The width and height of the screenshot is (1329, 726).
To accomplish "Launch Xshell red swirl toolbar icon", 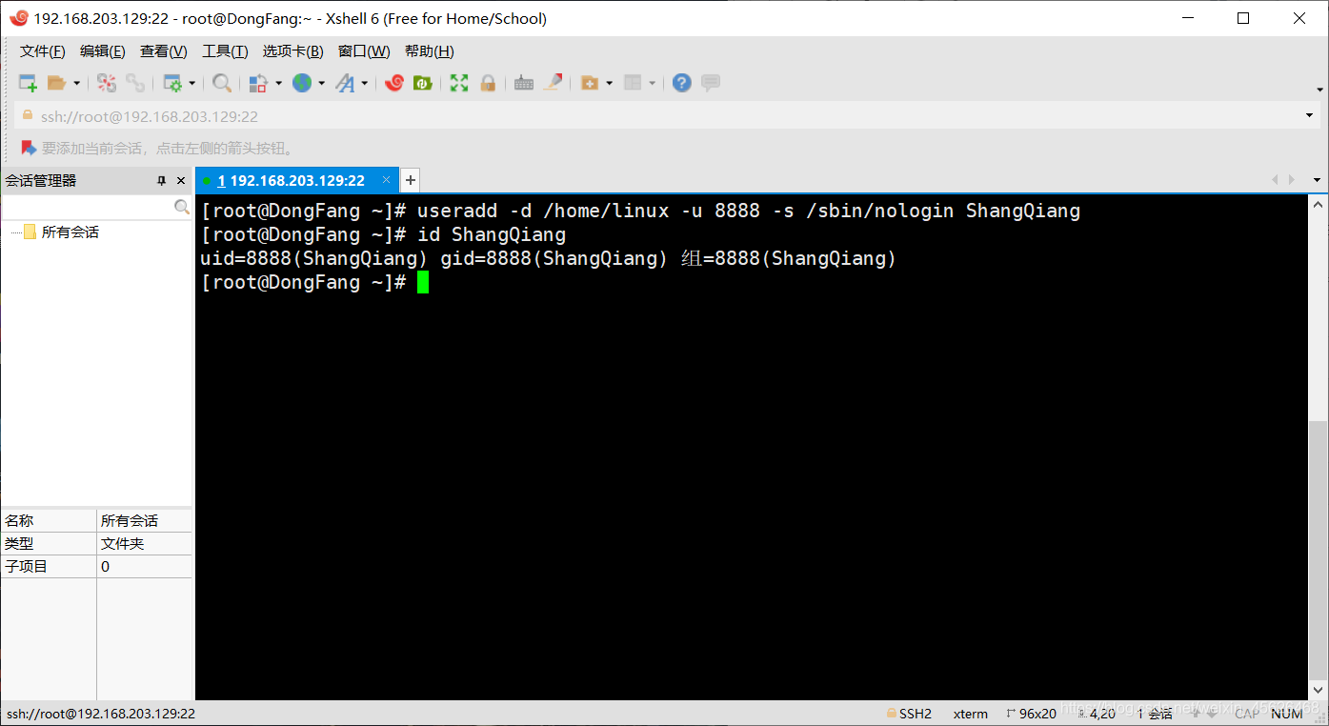I will point(394,83).
